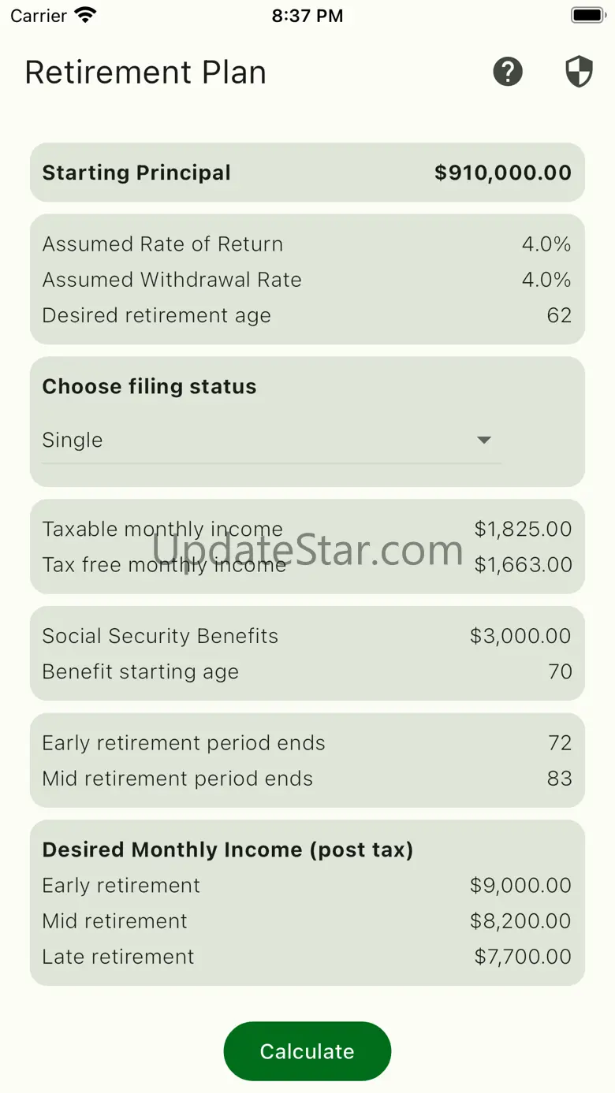Image resolution: width=615 pixels, height=1093 pixels.
Task: Change Late retirement income $7,700.00
Action: click(x=522, y=957)
